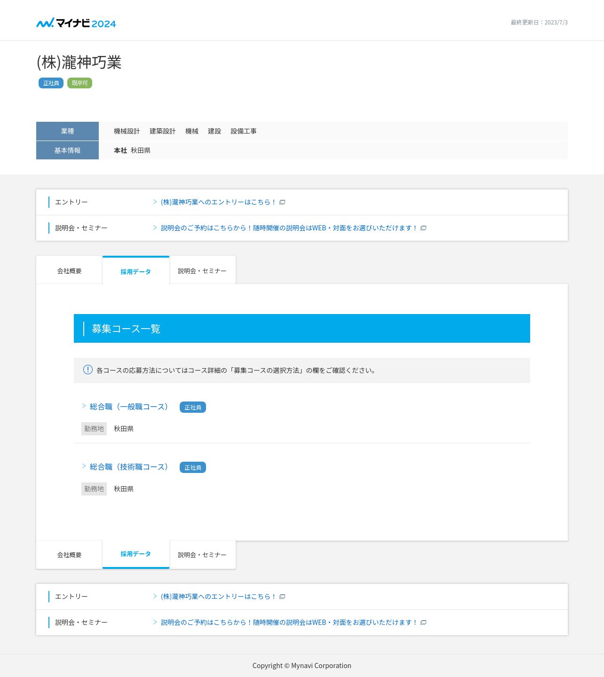604x677 pixels.
Task: Click the 最終更新日：2023/7/3 text
Action: tap(539, 23)
